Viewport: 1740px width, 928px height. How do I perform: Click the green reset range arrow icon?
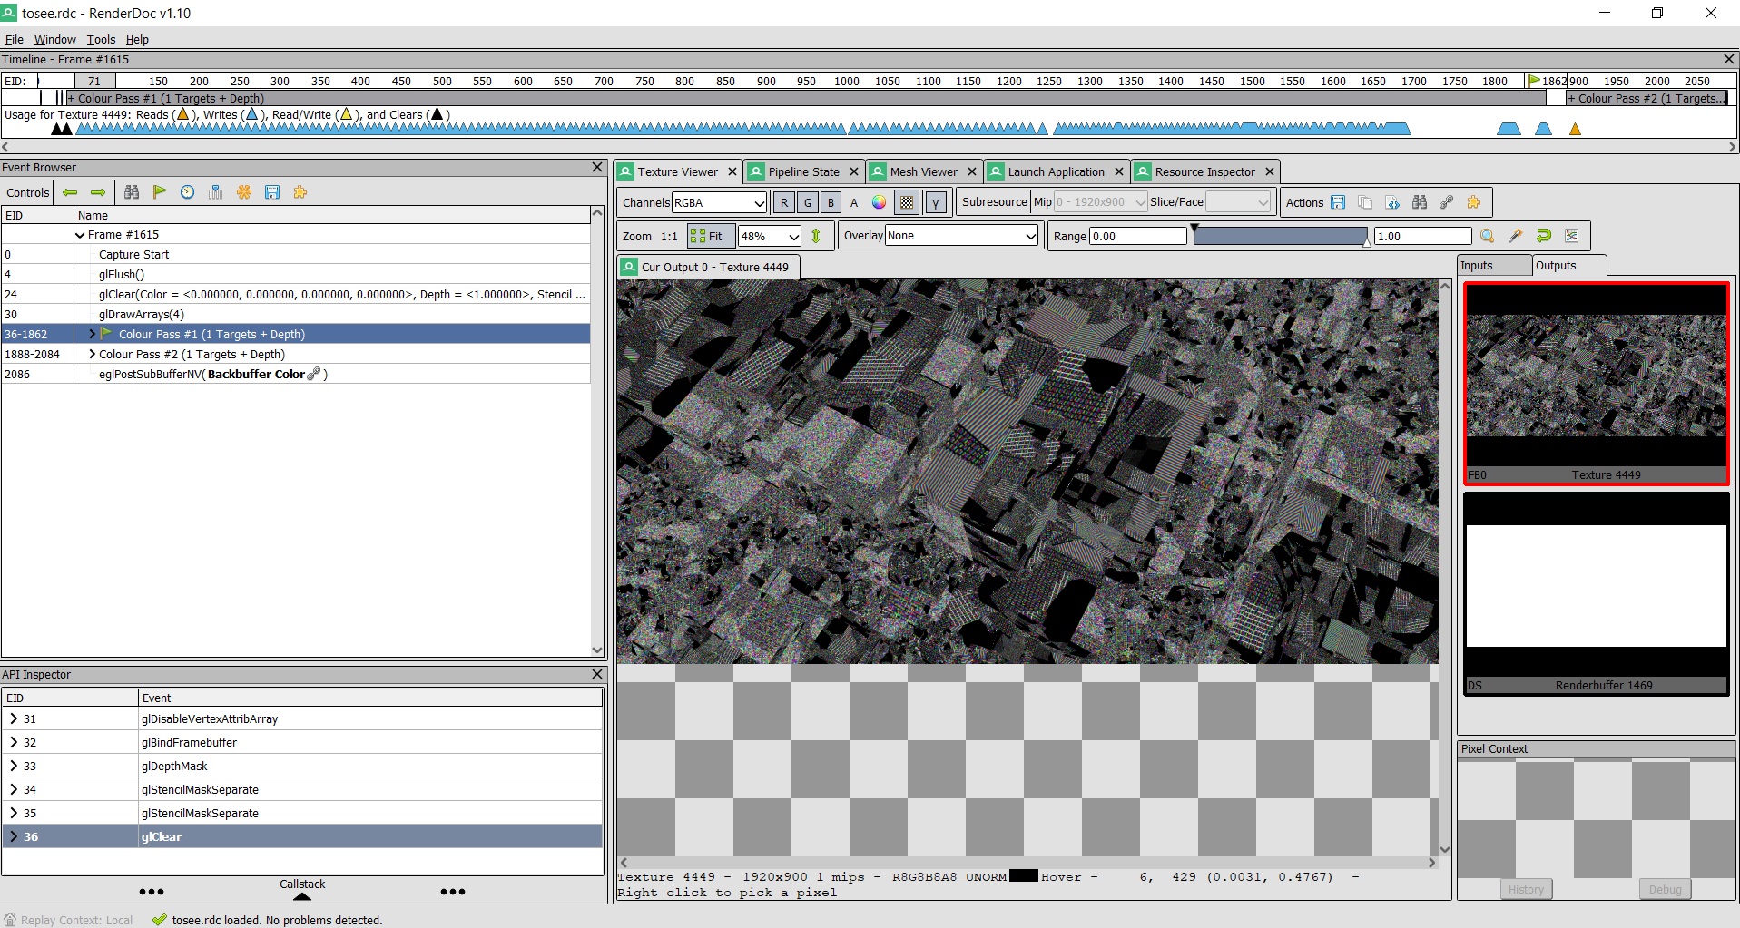tap(1542, 236)
